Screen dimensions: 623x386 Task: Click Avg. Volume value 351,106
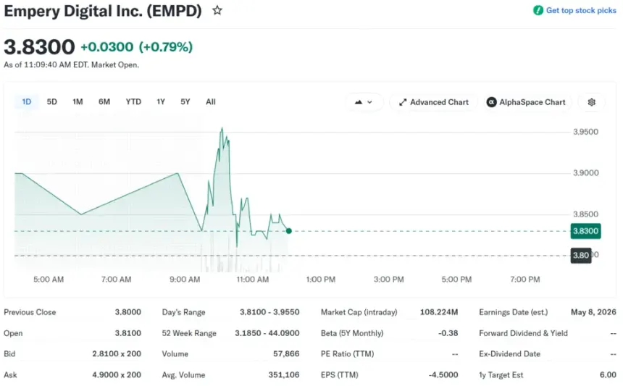284,375
